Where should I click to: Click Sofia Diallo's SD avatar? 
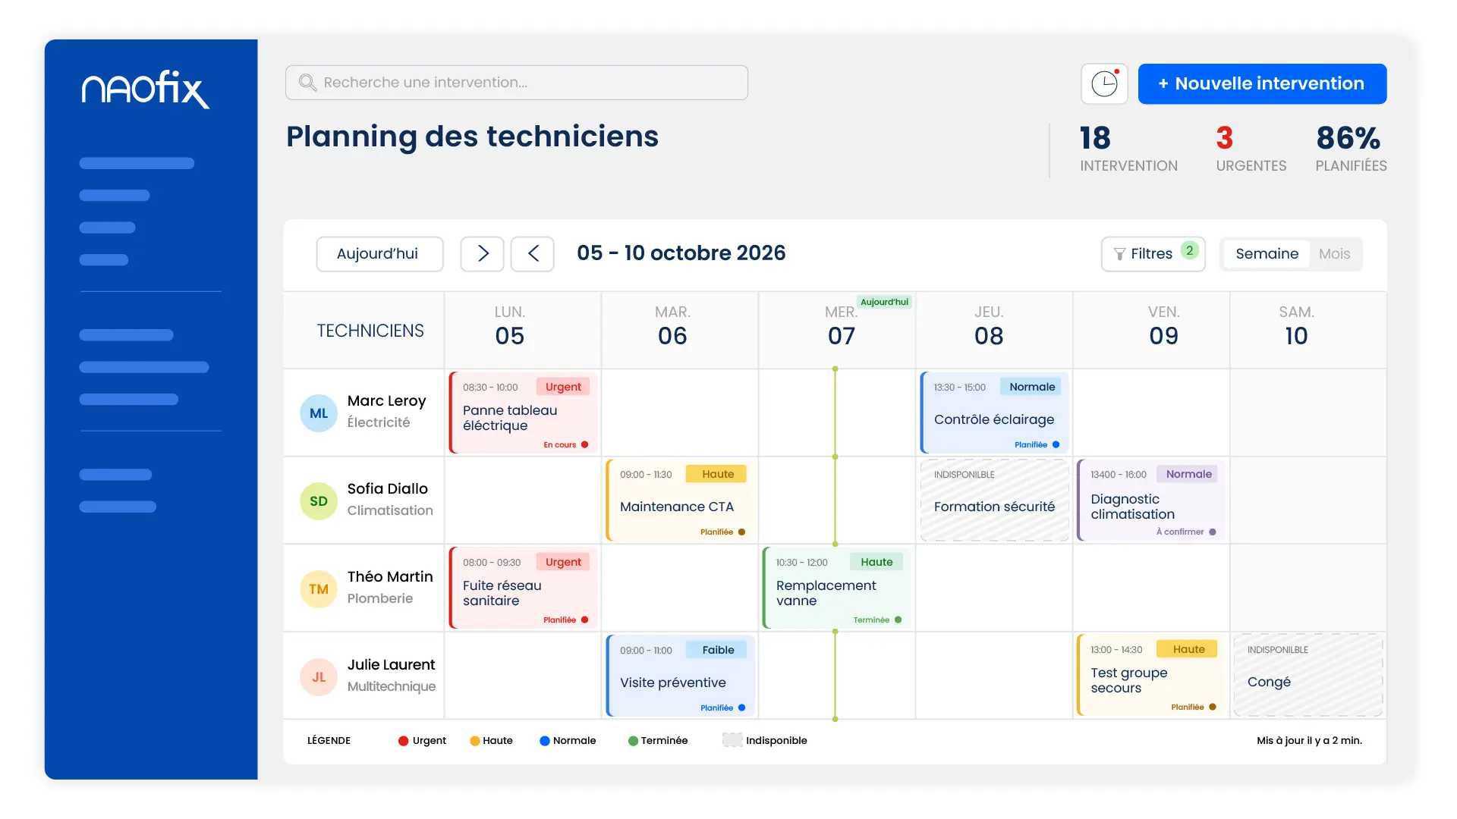319,501
